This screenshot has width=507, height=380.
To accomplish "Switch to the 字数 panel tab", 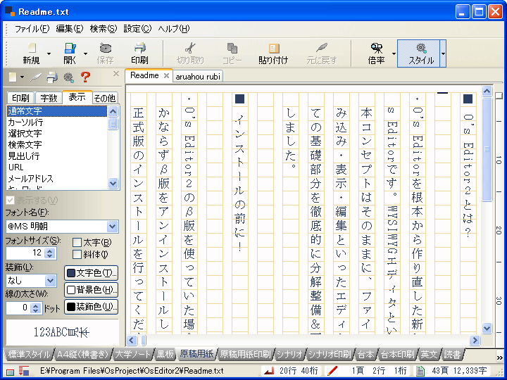I will (x=49, y=98).
